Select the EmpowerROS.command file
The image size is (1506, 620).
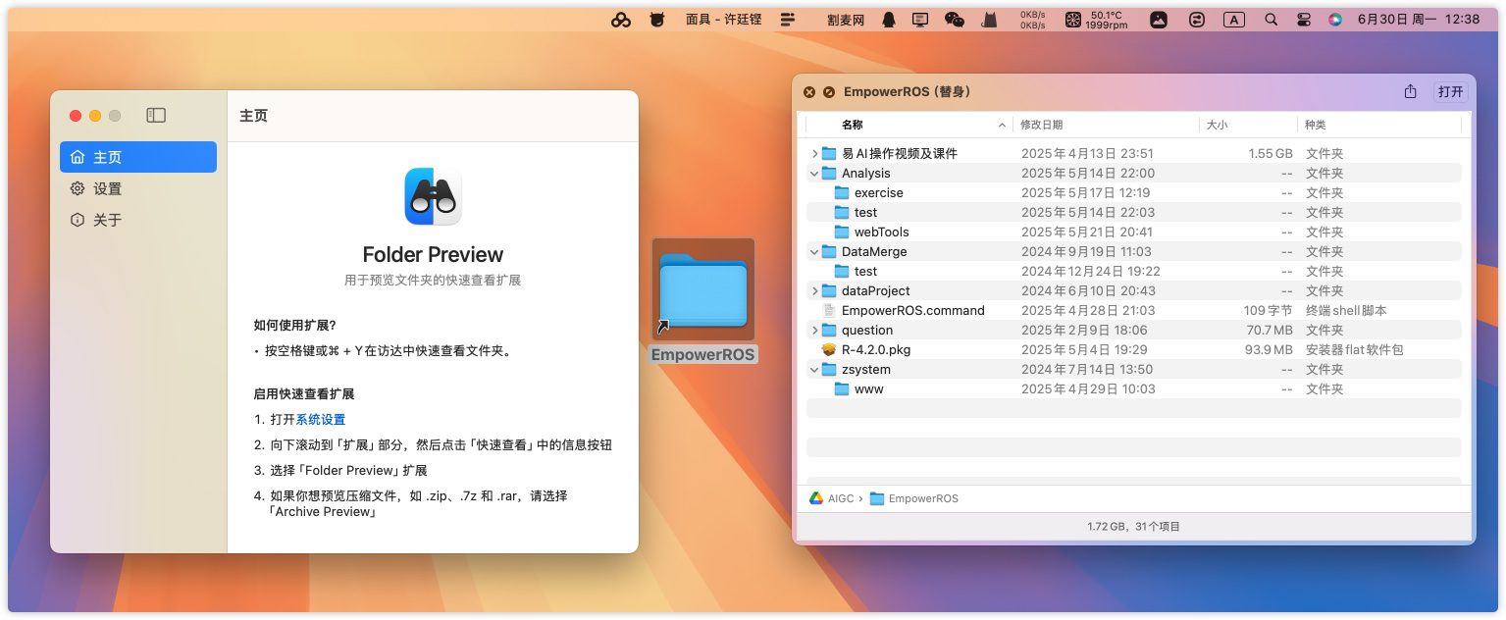912,310
